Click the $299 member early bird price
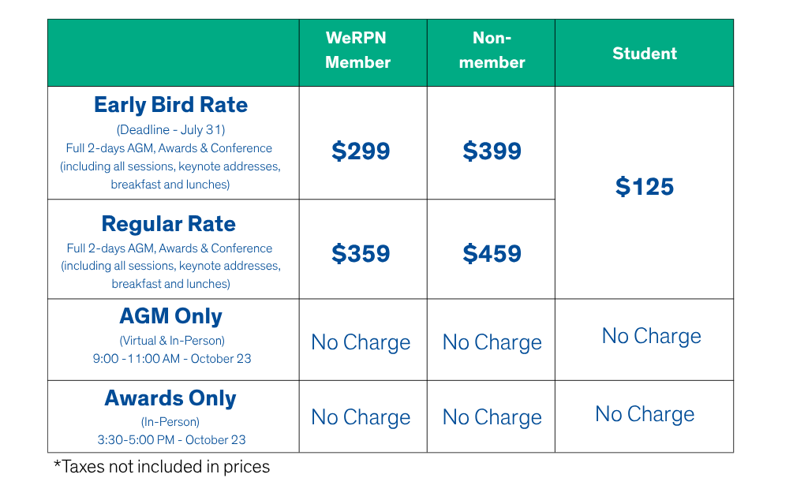The height and width of the screenshot is (489, 808). pos(361,151)
